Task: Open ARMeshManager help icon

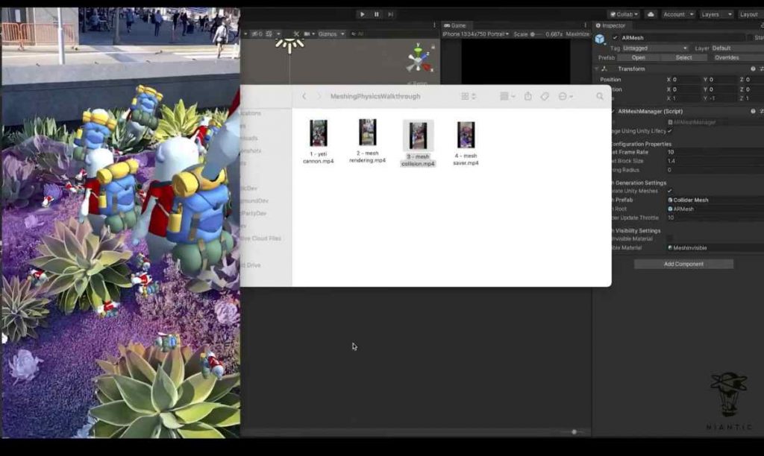Action: (x=753, y=111)
